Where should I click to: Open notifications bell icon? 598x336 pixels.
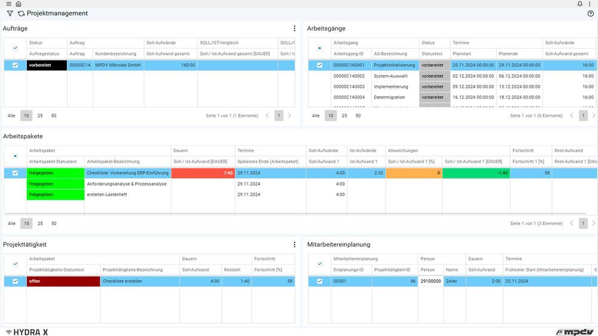(579, 4)
